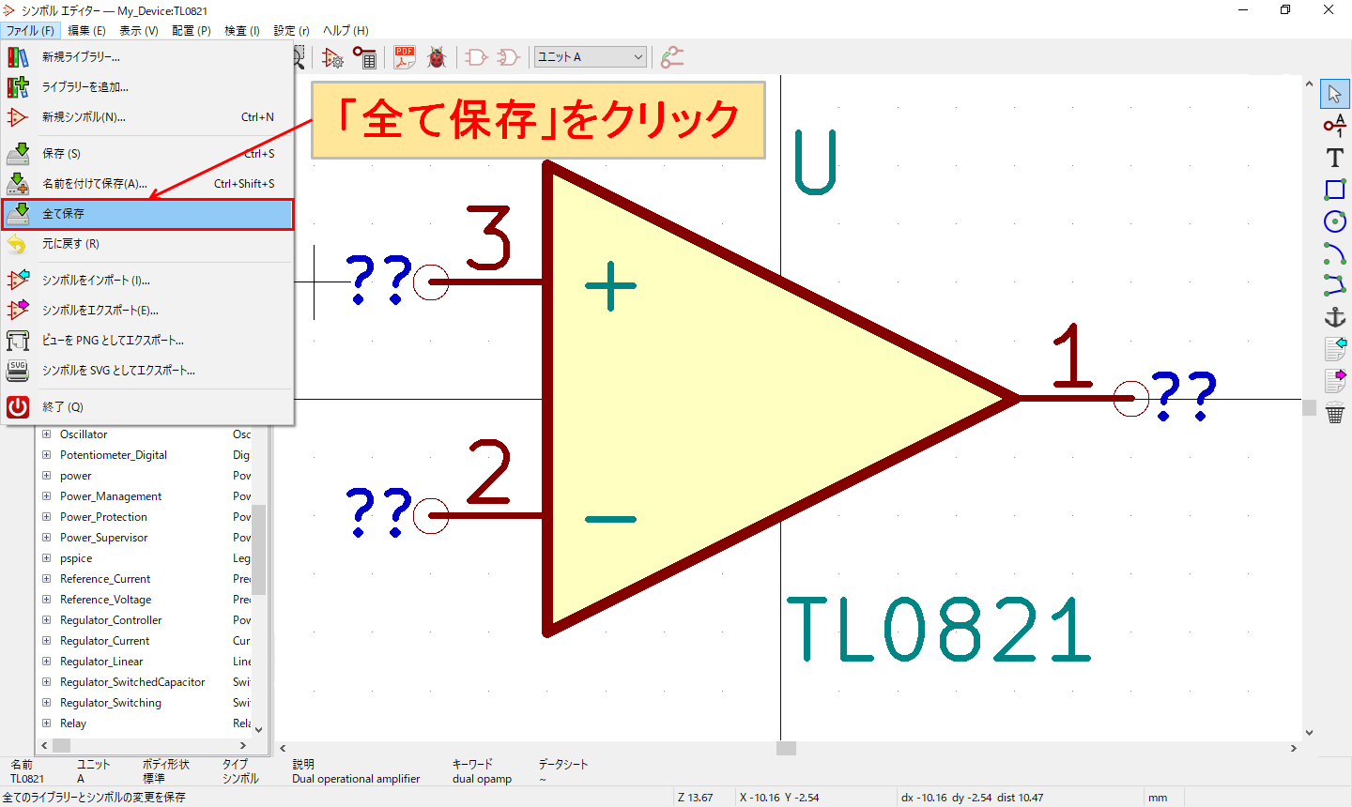Toggle De Morgan standard body style
This screenshot has width=1352, height=807.
tap(477, 56)
